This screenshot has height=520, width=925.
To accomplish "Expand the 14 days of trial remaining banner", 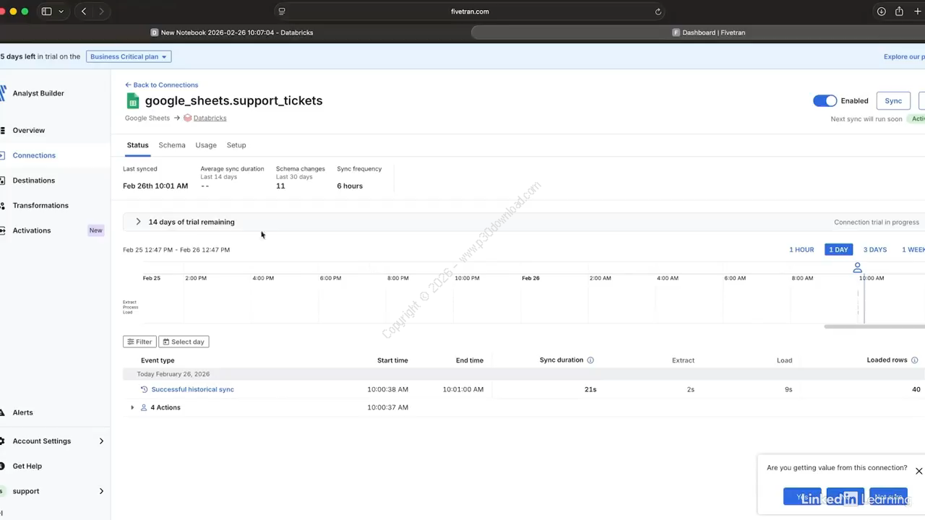I will pos(138,222).
